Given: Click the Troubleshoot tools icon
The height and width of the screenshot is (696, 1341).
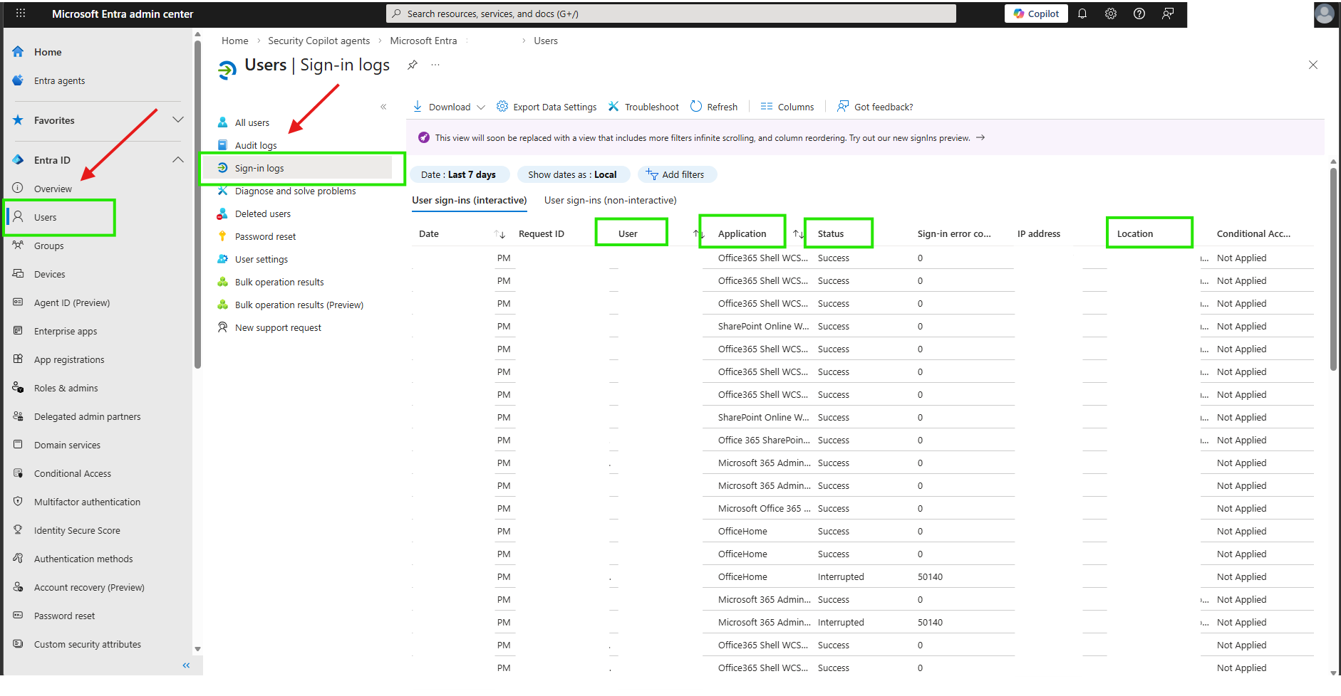Looking at the screenshot, I should [613, 107].
